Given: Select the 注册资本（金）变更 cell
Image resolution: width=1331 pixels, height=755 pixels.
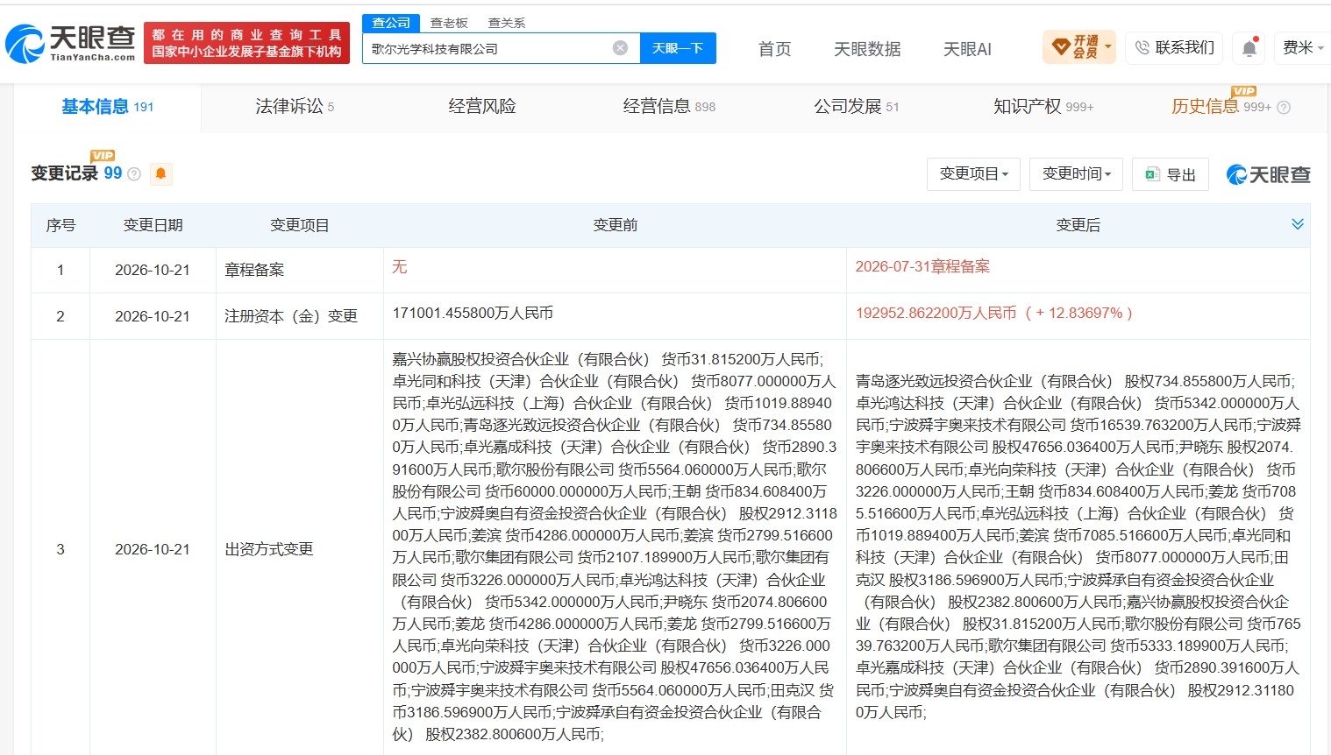Looking at the screenshot, I should [299, 316].
